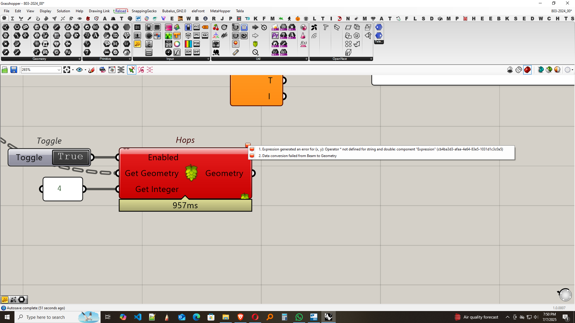Open the File menu
Screen dimensions: 575x323
click(x=7, y=11)
